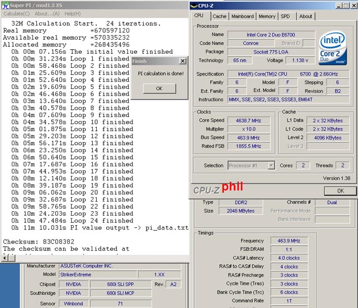The image size is (358, 308).
Task: Click the Channels # value Dual
Action: [332, 202]
